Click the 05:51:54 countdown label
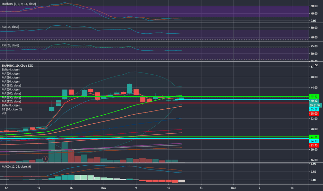323x191 pixels. 315,105
